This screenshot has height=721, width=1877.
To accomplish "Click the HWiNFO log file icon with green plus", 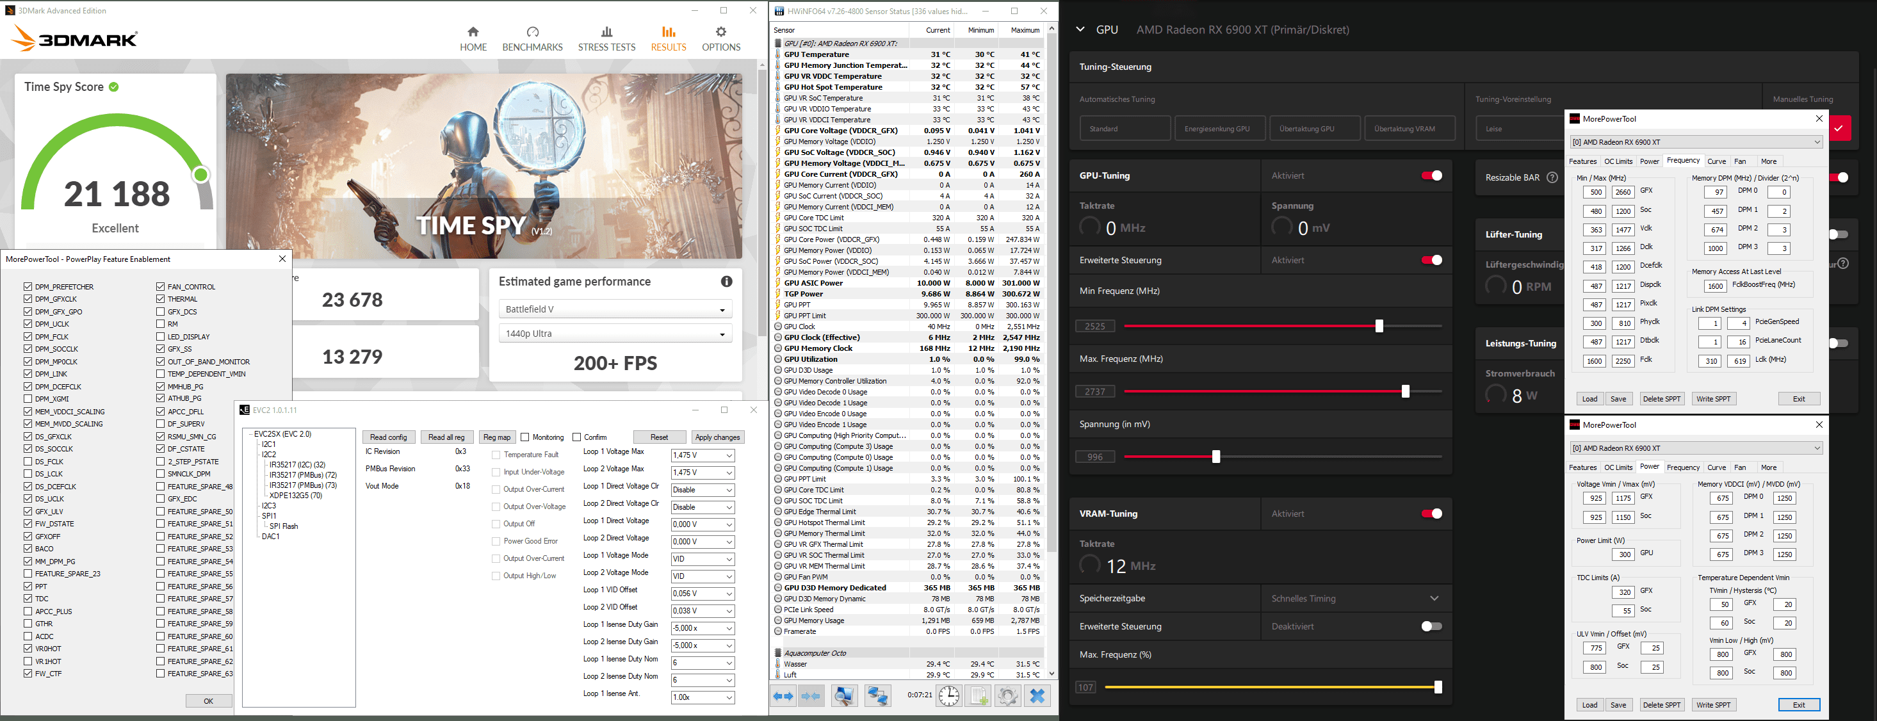I will click(978, 696).
